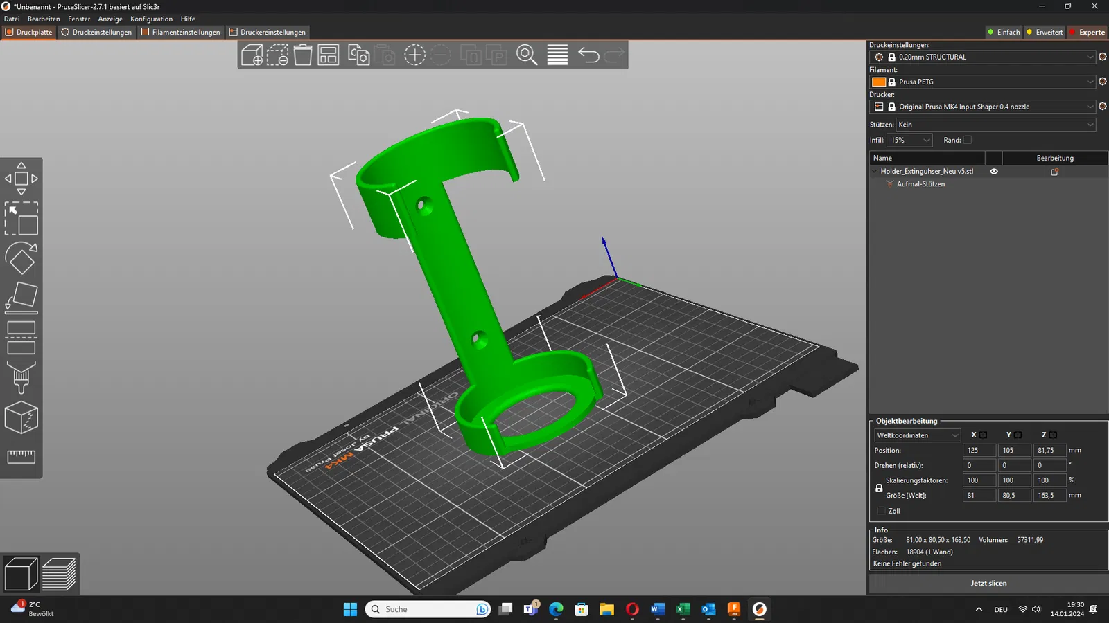Select the Experte mode button
The height and width of the screenshot is (623, 1109).
[x=1087, y=32]
